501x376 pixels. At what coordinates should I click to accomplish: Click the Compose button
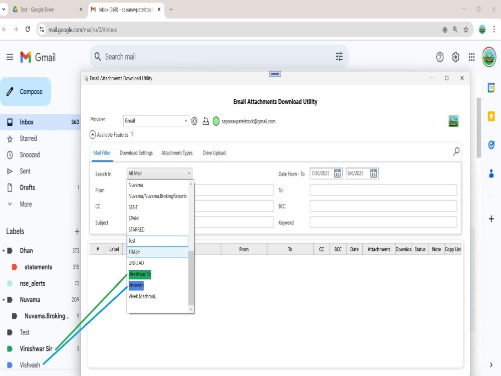[26, 92]
